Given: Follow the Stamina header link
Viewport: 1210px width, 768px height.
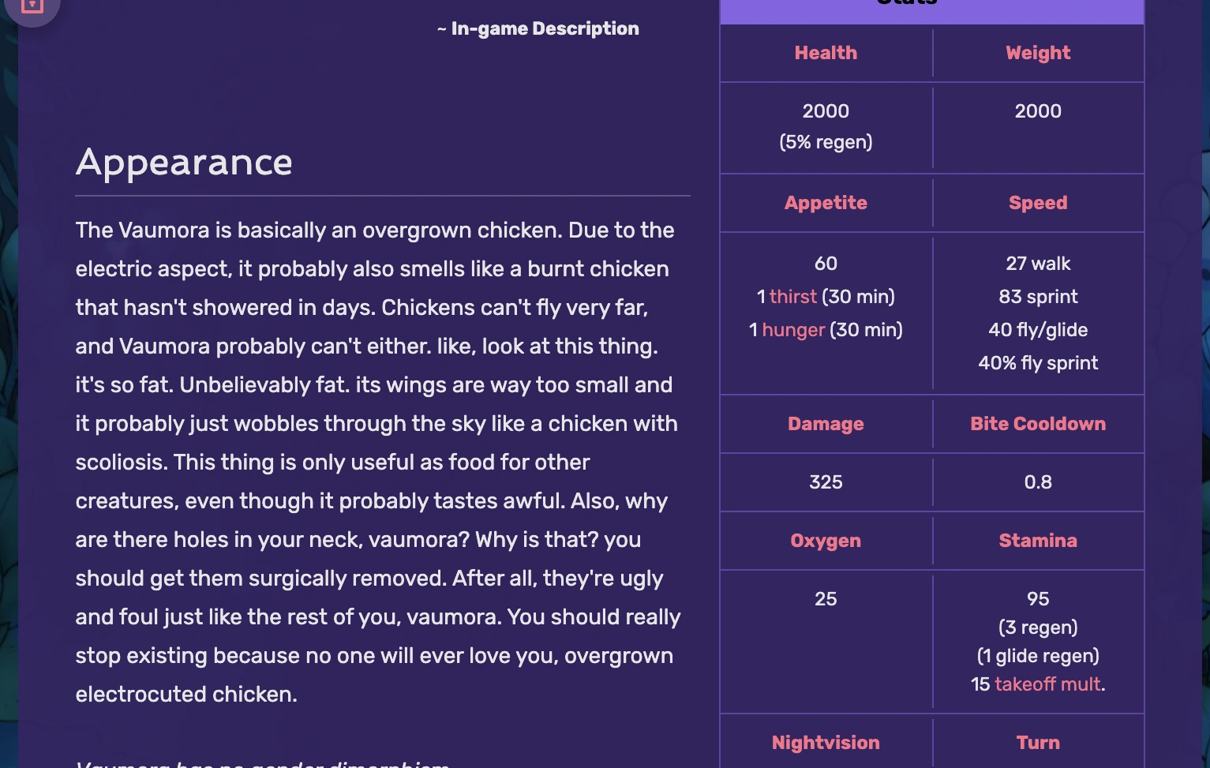Looking at the screenshot, I should coord(1038,541).
